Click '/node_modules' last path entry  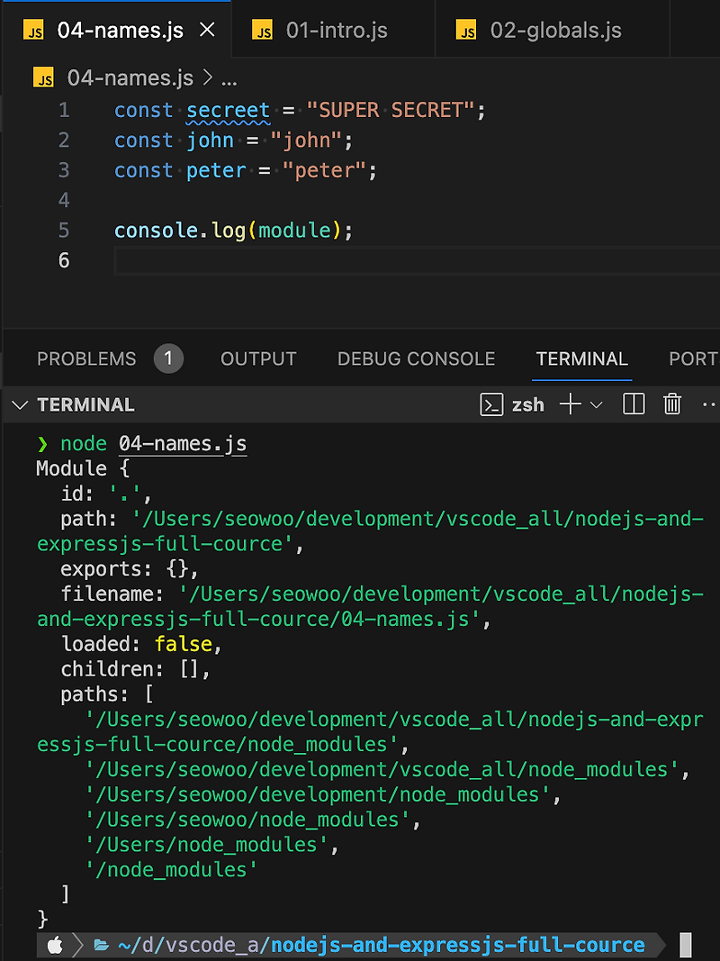171,870
